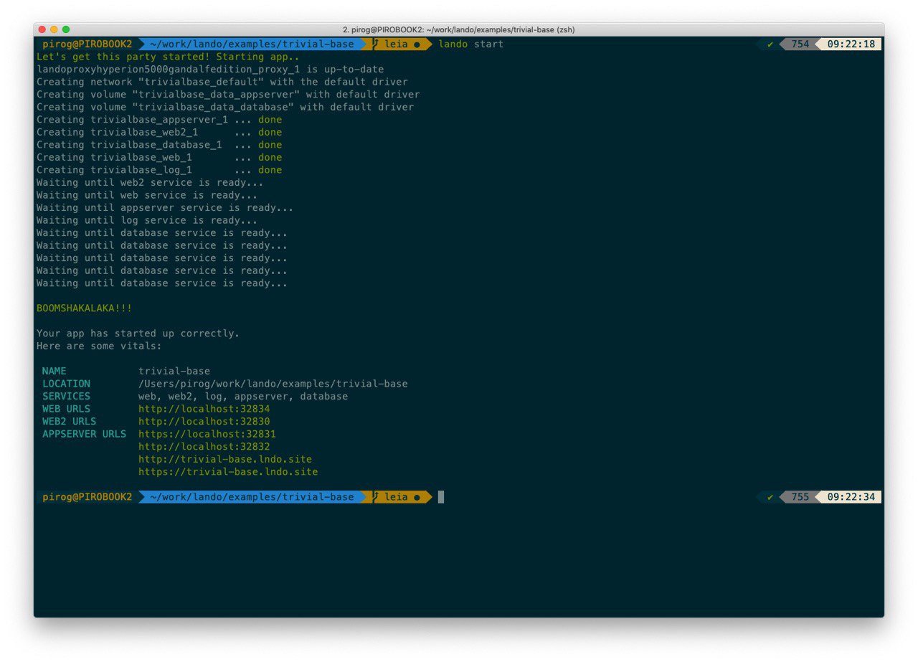Click the window title bar text
The width and height of the screenshot is (918, 662).
[459, 29]
